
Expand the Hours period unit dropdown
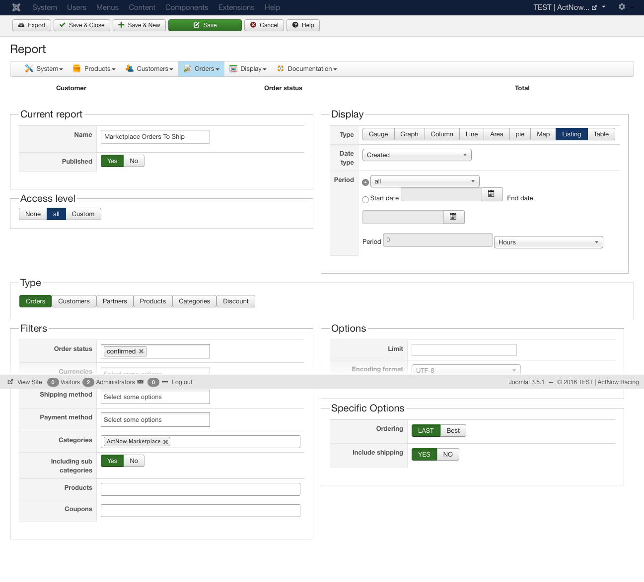[x=548, y=242]
